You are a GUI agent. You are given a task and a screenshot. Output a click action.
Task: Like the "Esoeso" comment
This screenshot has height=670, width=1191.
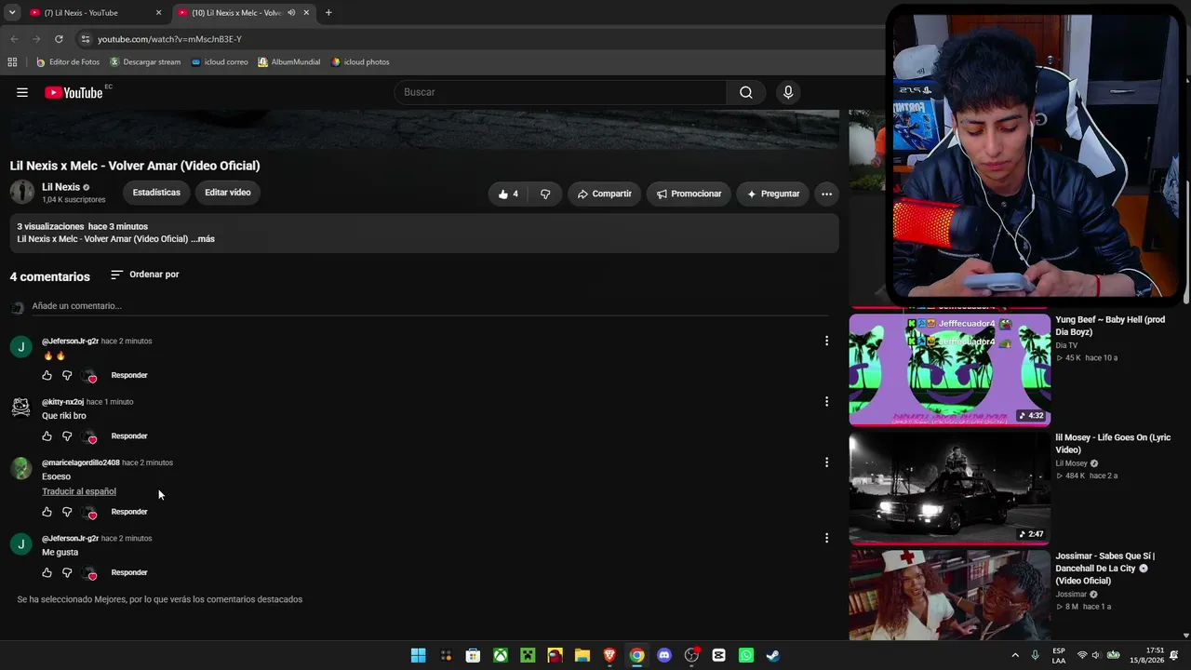coord(47,512)
